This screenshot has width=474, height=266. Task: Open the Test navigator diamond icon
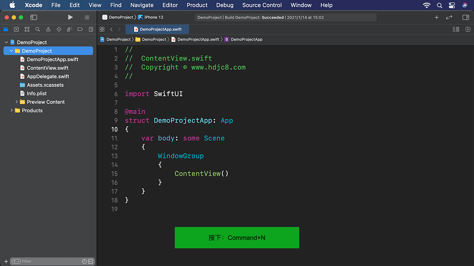coord(59,29)
